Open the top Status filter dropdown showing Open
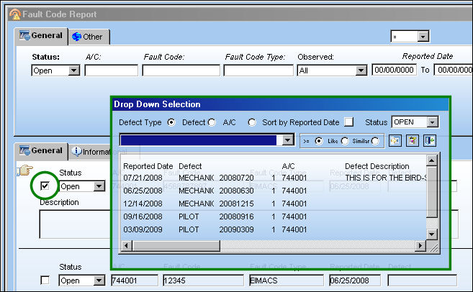 [73, 70]
